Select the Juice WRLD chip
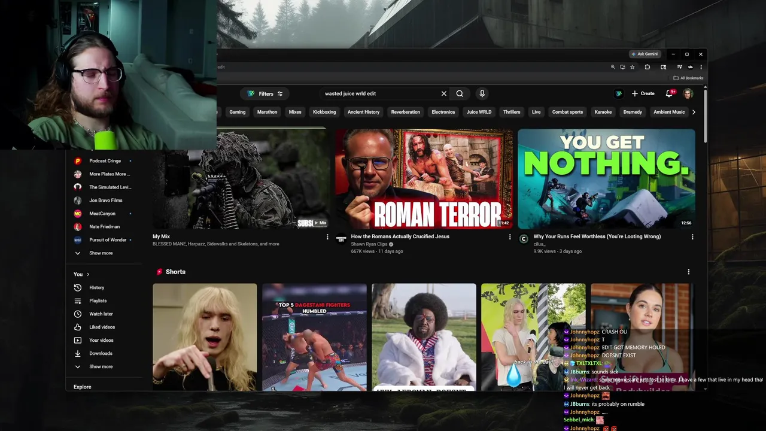766x431 pixels. [x=479, y=112]
